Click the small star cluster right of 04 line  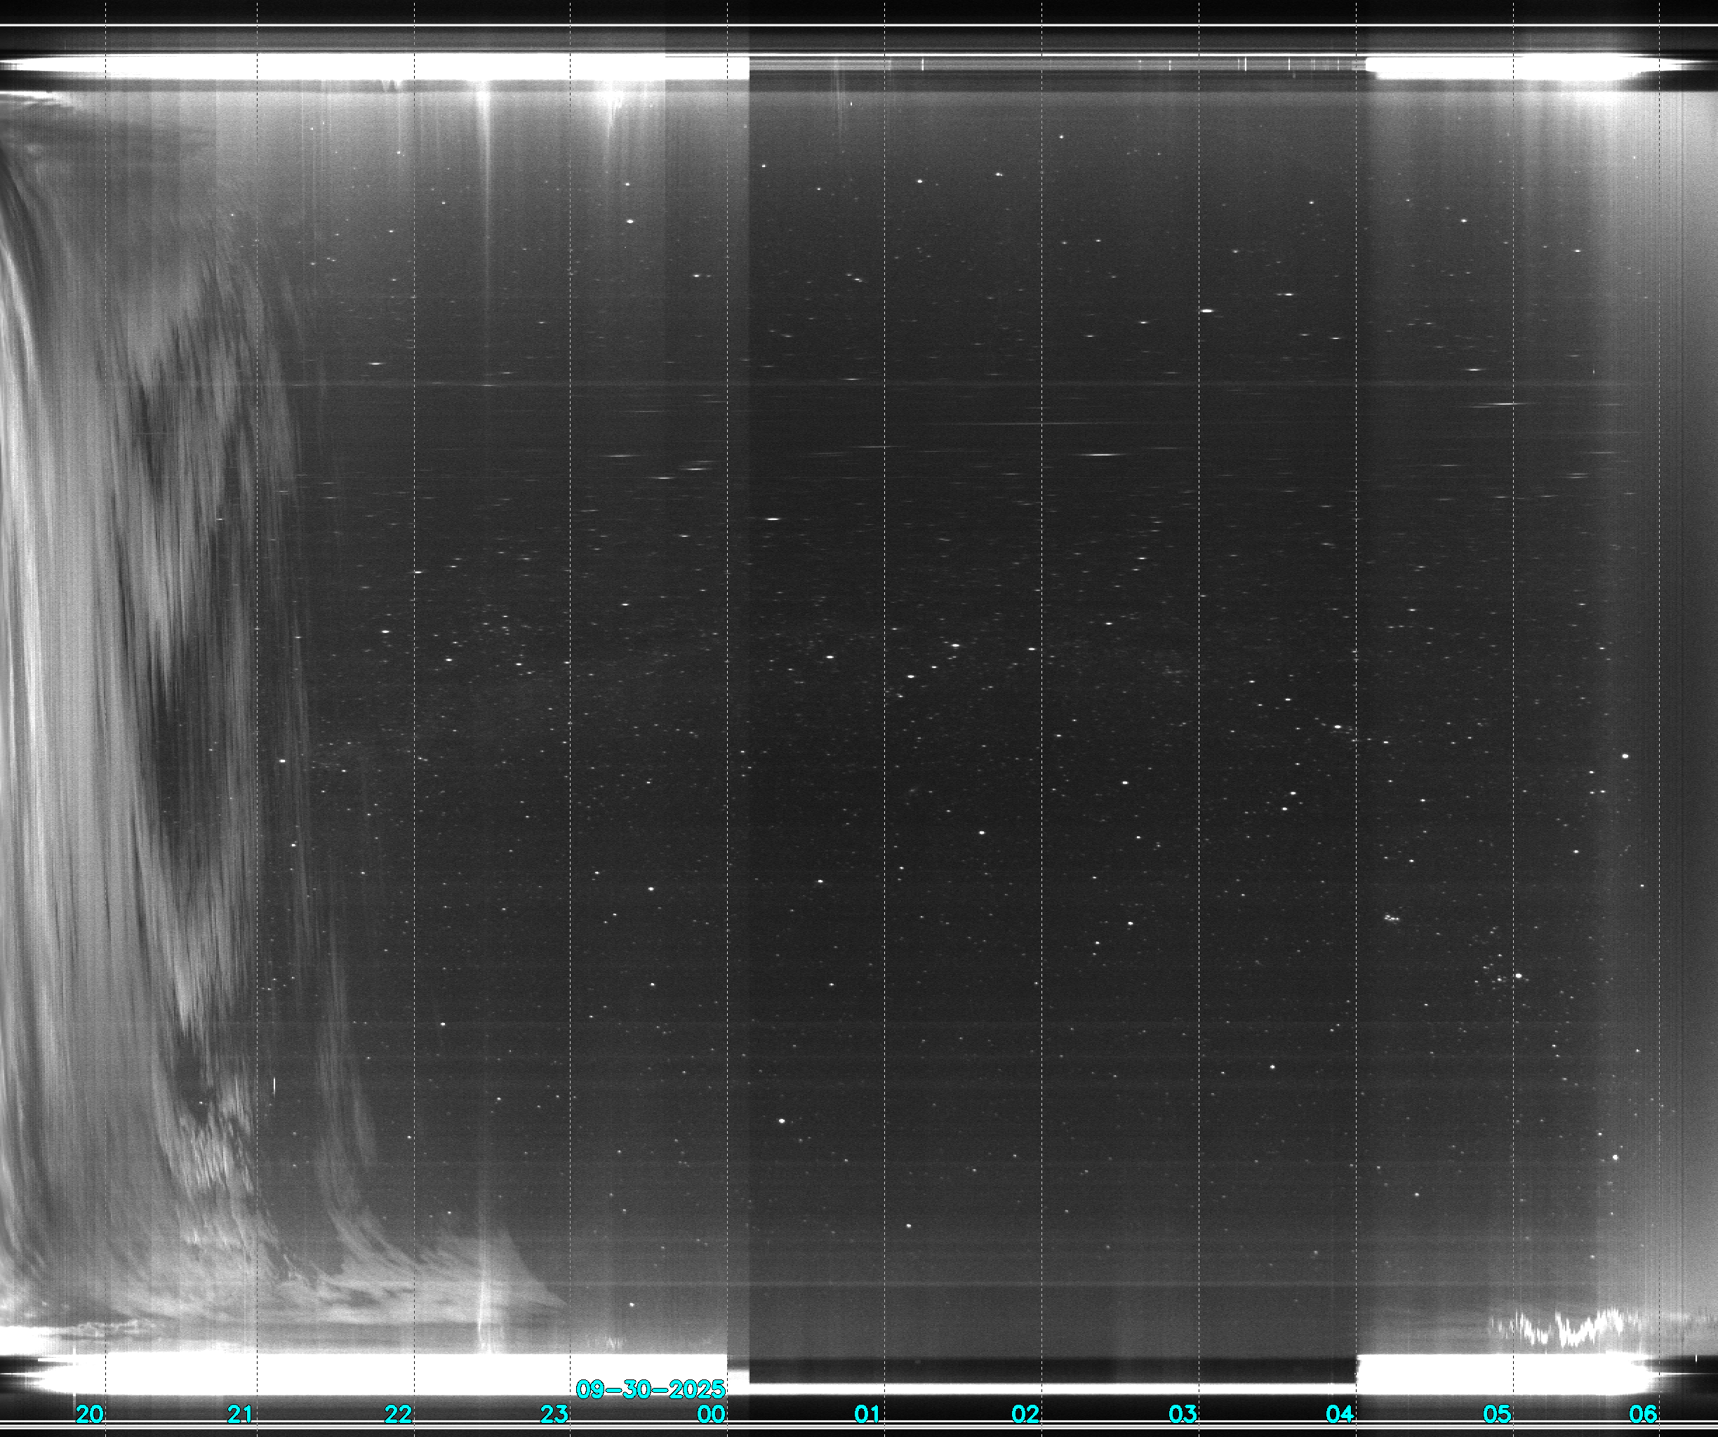pyautogui.click(x=1391, y=918)
